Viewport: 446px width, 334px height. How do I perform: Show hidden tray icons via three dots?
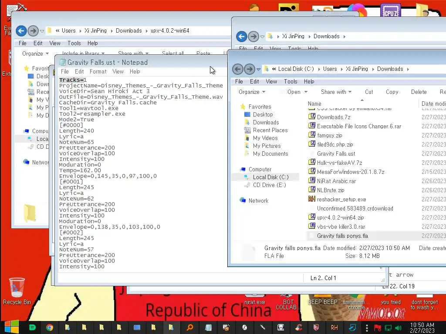click(x=367, y=328)
